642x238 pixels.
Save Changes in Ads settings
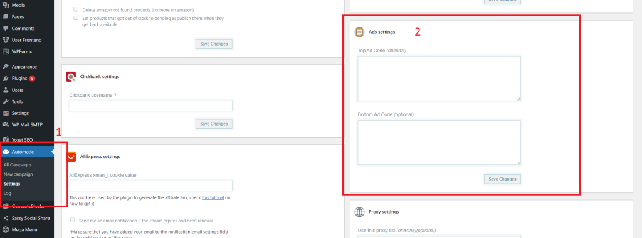(x=502, y=179)
